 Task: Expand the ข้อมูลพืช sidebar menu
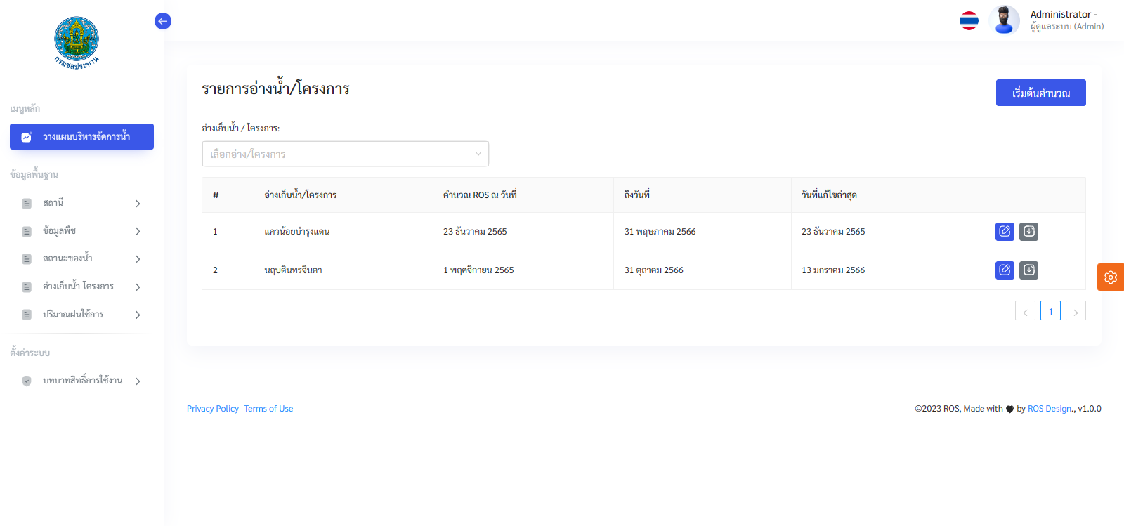[x=81, y=231]
